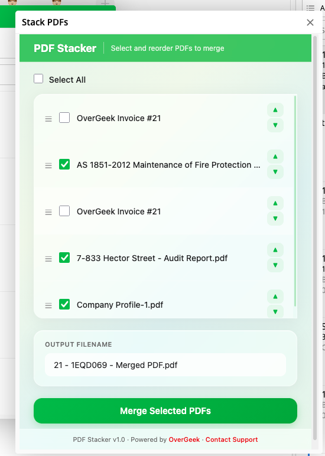Click the 'PDF Stacker v1.0' footer text
Screen dimensions: 325x456
tap(99, 439)
